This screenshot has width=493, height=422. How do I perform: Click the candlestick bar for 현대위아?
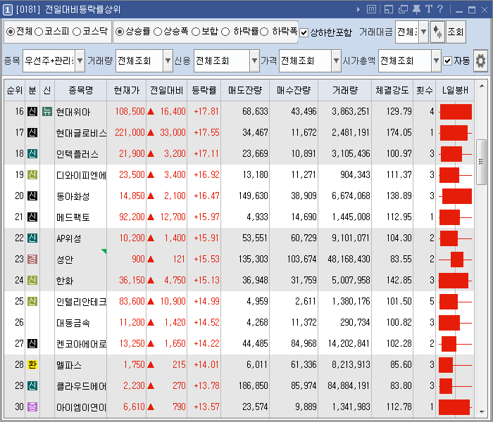[455, 112]
